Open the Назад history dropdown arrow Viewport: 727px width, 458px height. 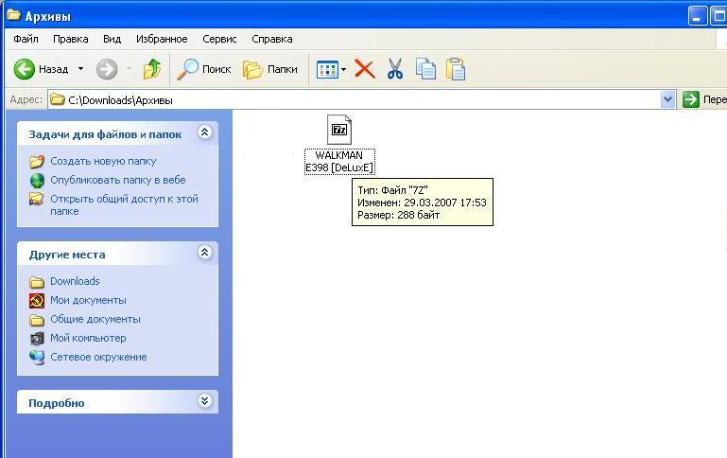click(80, 69)
